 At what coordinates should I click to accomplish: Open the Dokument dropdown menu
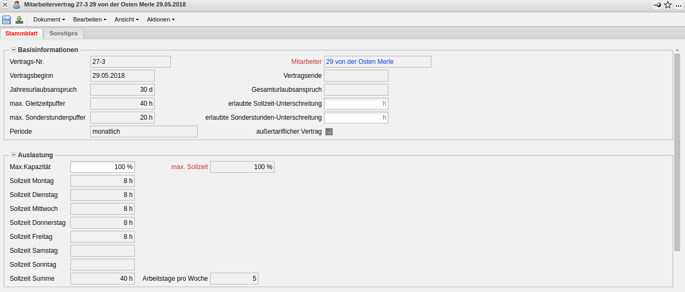click(x=49, y=20)
